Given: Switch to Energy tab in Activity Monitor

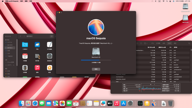Looking at the screenshot, I should (164, 43).
